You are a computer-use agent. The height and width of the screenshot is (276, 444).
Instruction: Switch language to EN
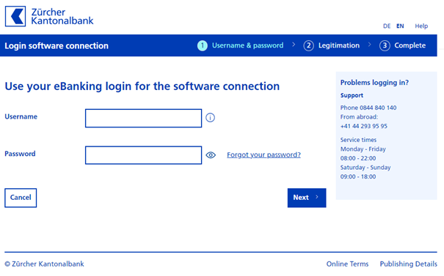[400, 26]
